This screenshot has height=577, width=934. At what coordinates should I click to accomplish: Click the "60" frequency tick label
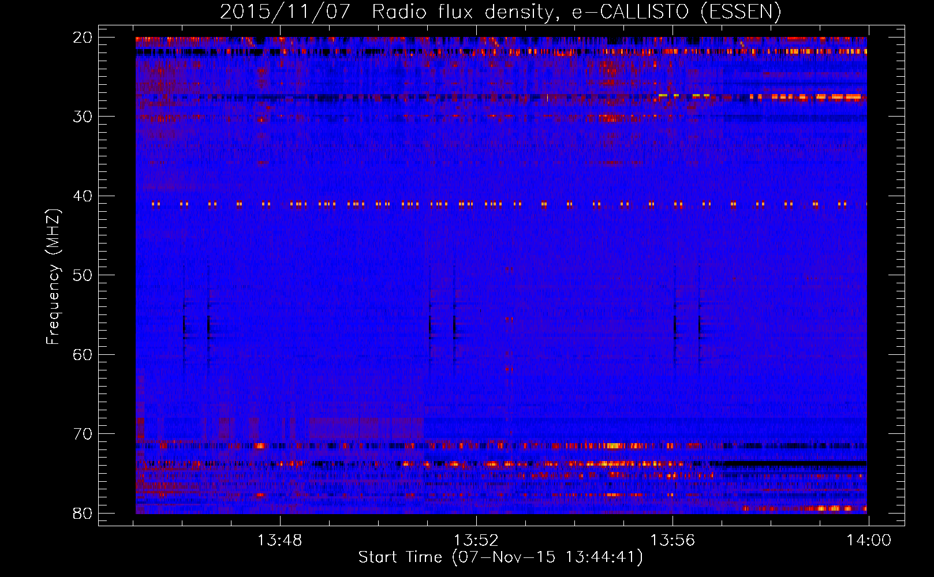[83, 355]
